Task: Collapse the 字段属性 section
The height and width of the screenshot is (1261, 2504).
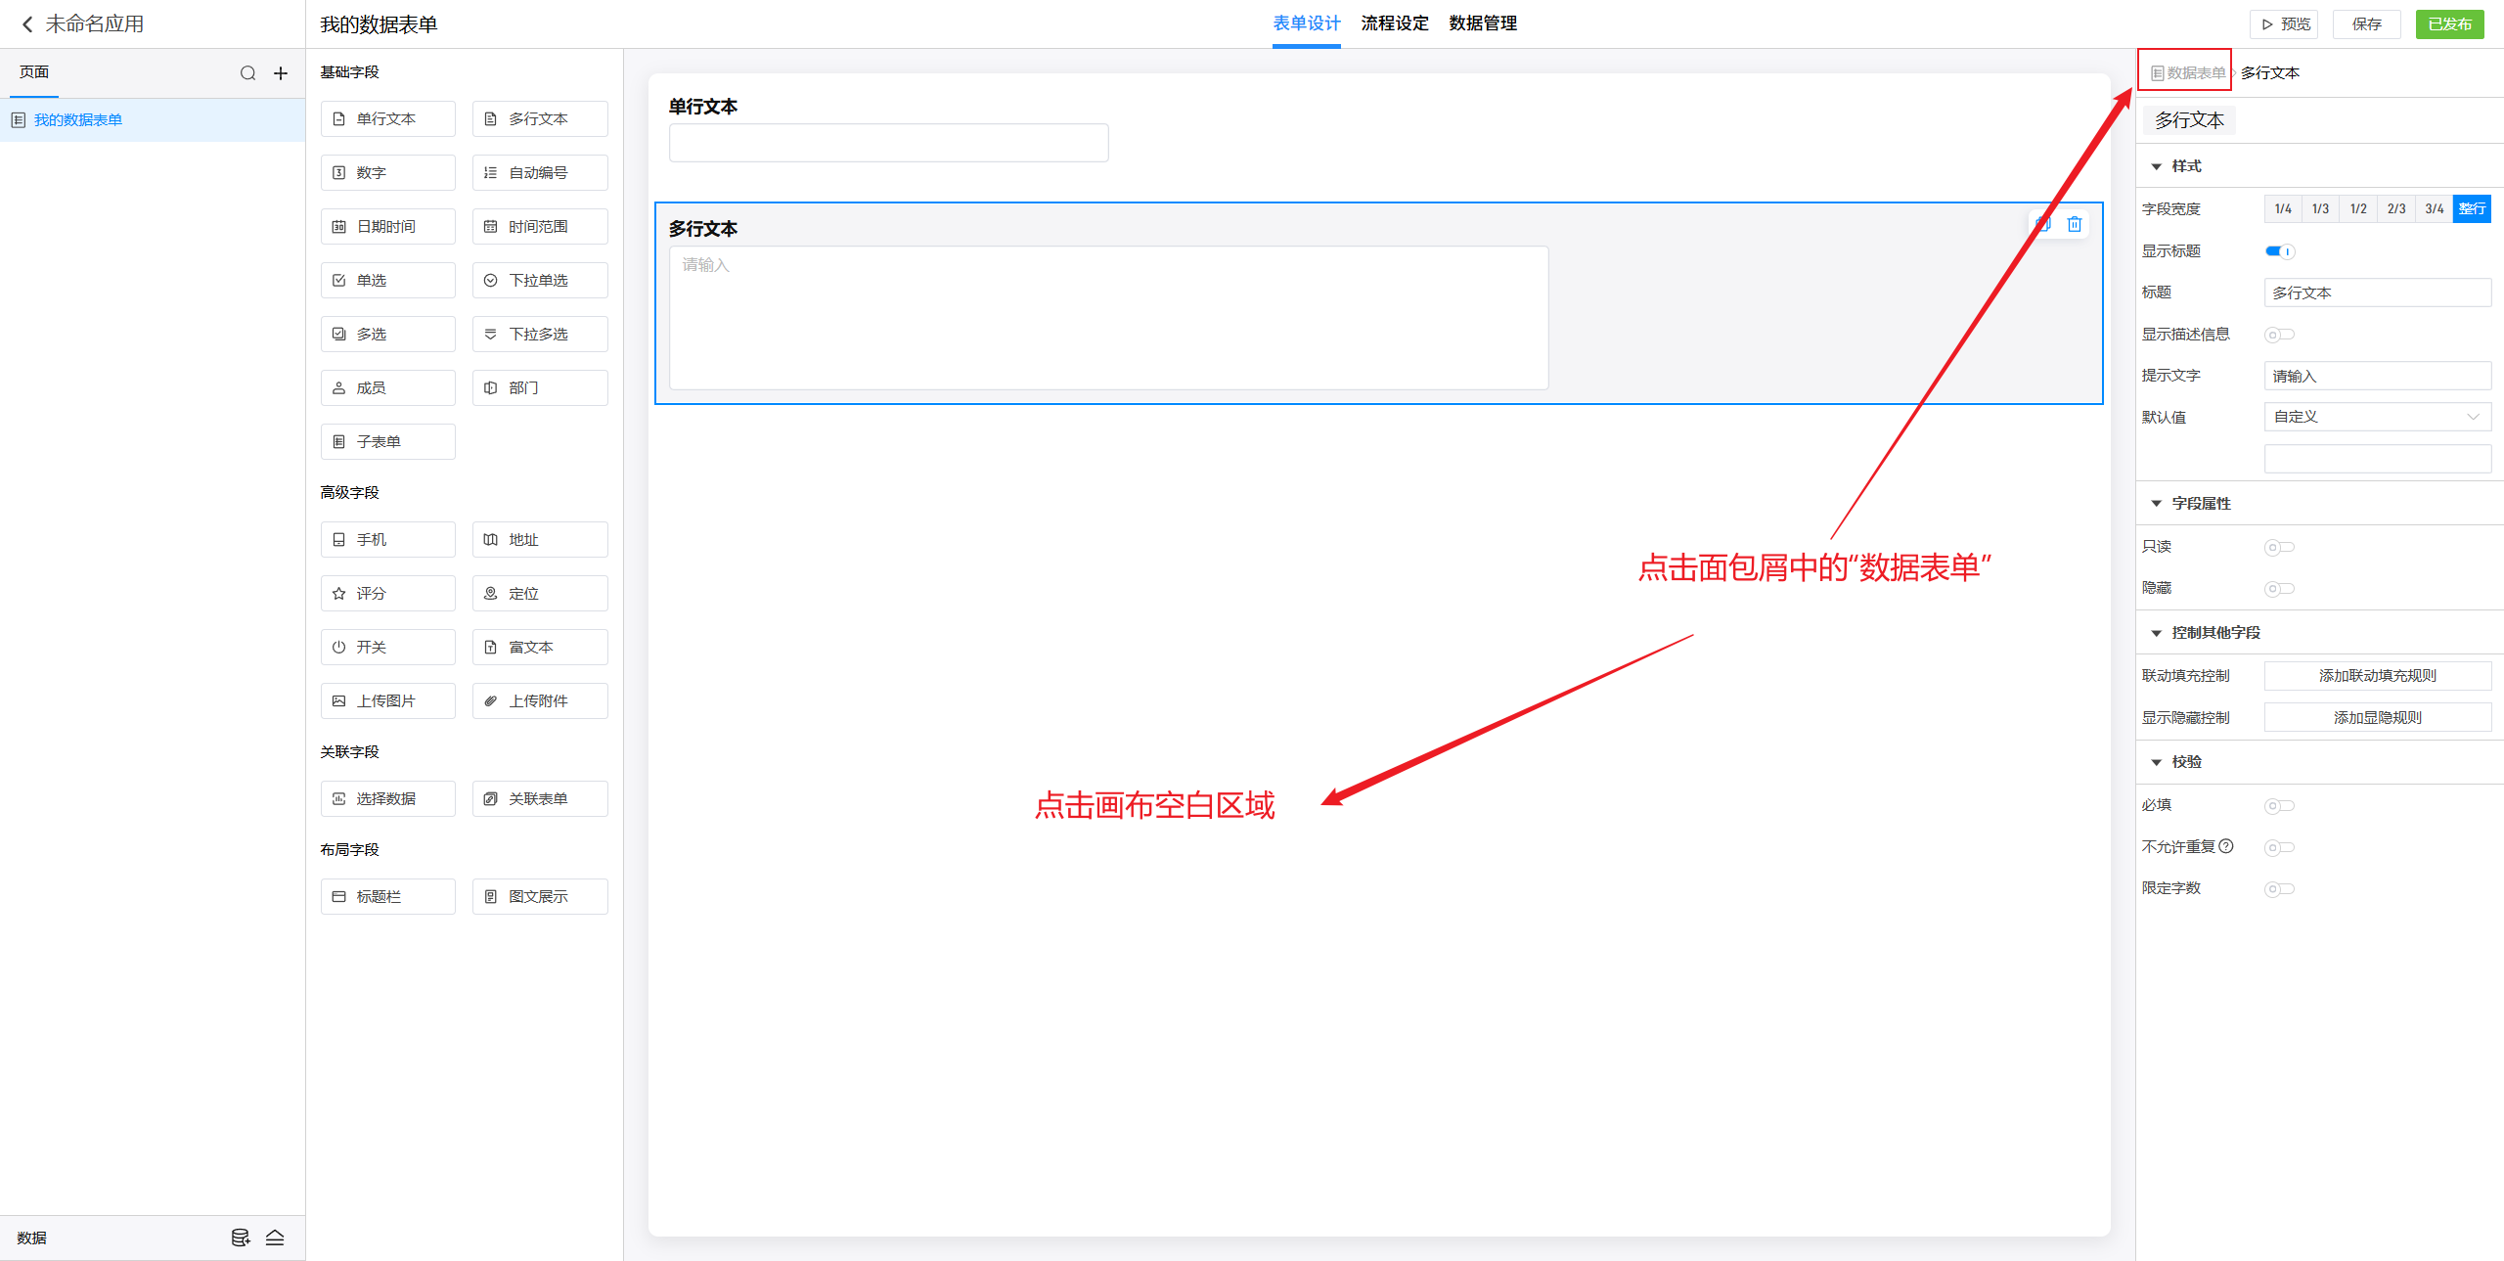Action: [2157, 504]
